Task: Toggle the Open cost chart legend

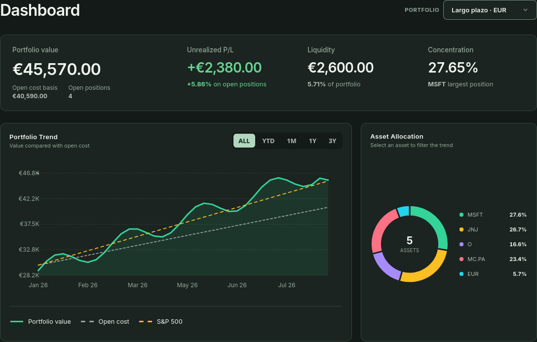Action: pyautogui.click(x=105, y=321)
